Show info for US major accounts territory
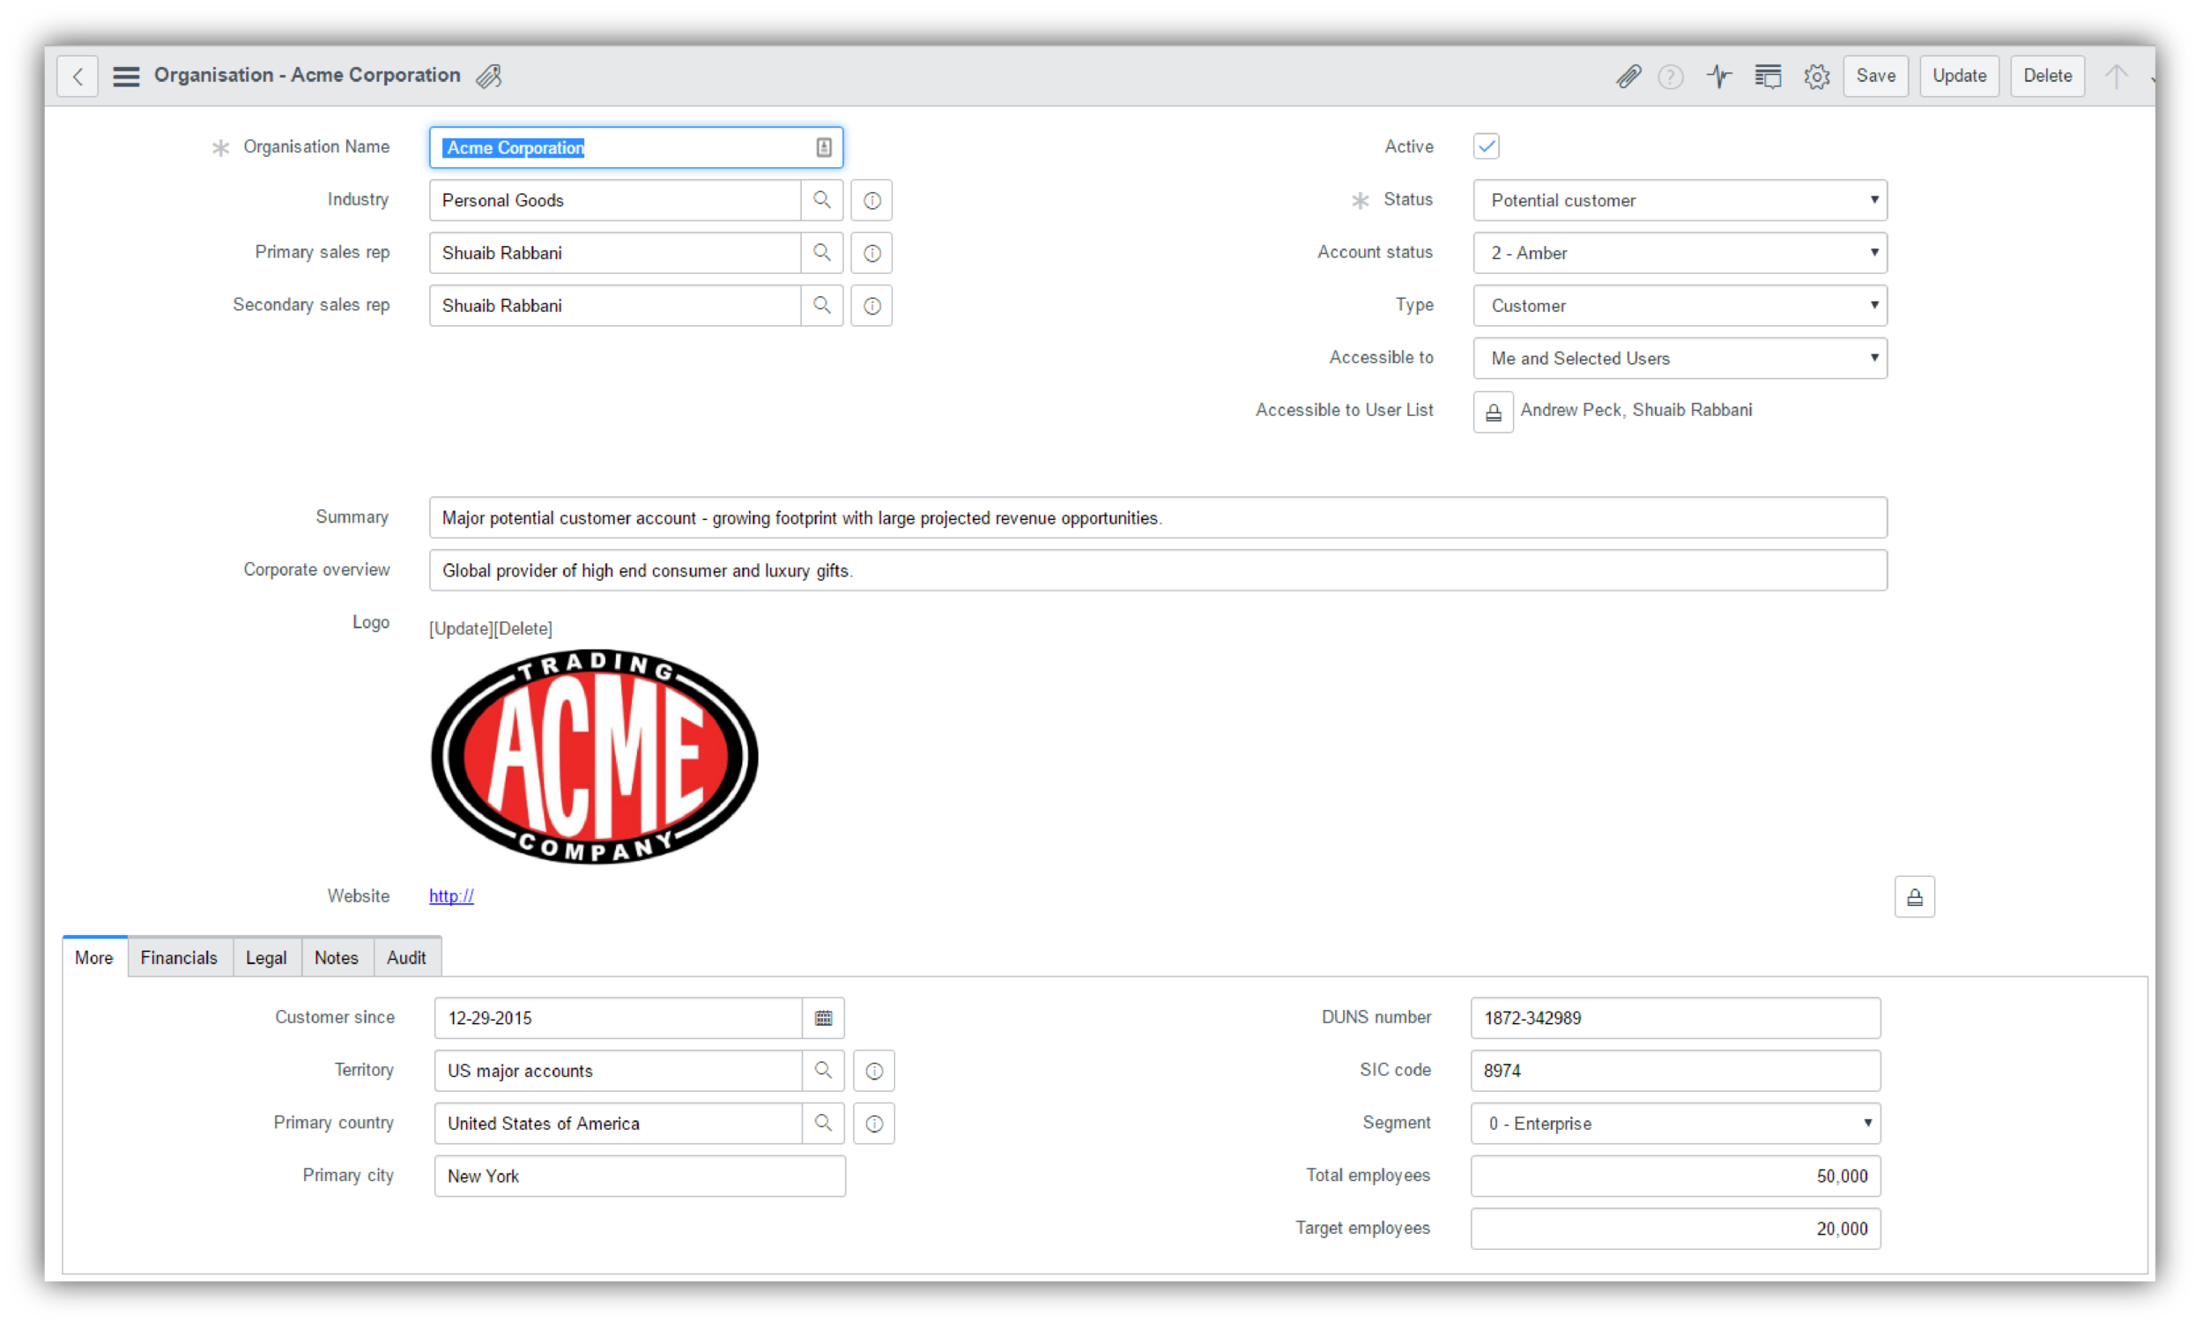Viewport: 2203px width, 1329px height. [x=874, y=1071]
